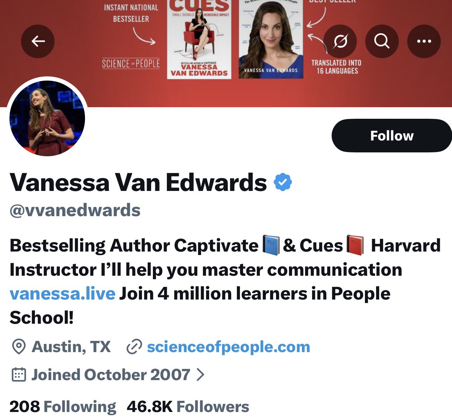
Task: View the 208 Following list
Action: click(63, 407)
